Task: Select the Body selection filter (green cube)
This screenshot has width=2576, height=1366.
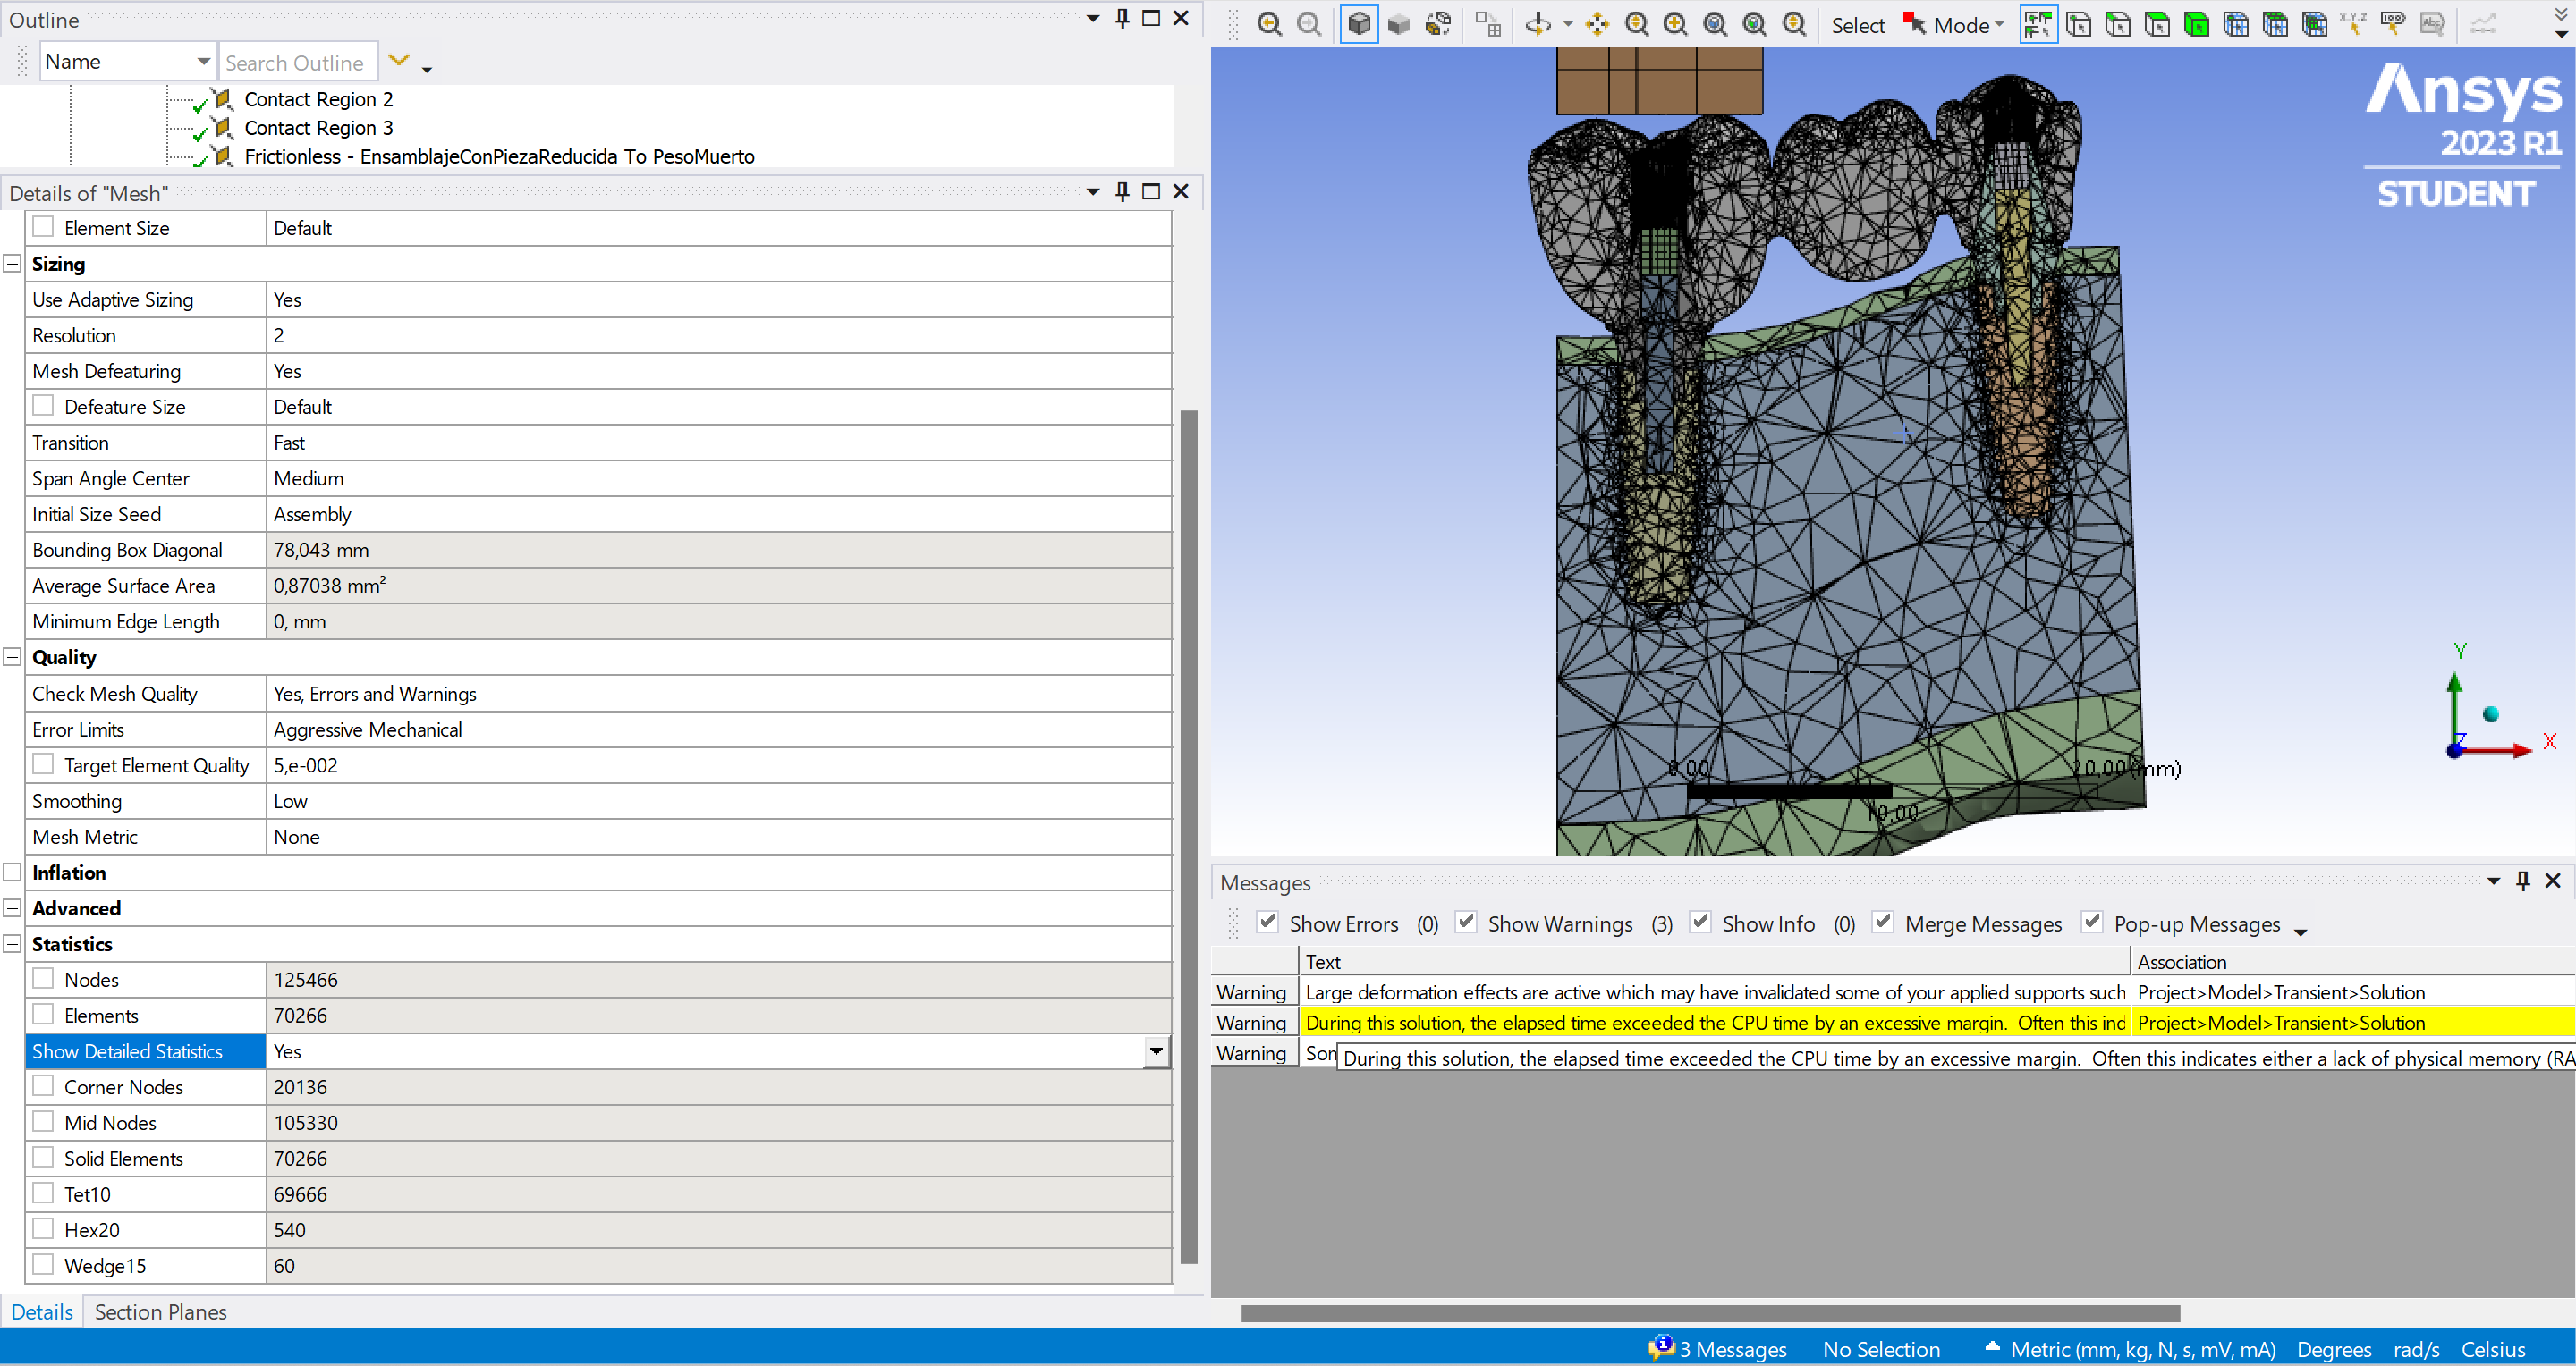Action: click(2196, 24)
